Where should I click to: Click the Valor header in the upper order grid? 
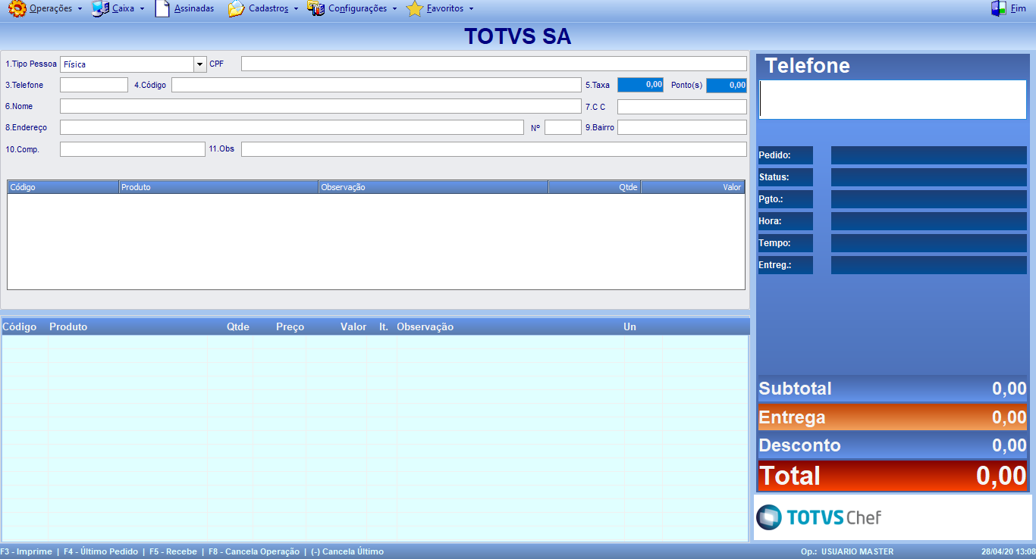[693, 187]
